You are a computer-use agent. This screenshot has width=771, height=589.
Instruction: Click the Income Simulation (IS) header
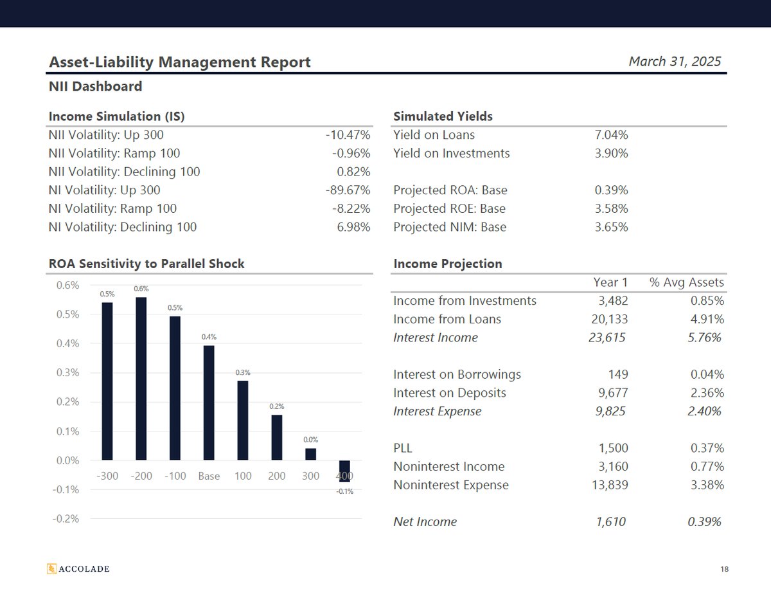tap(117, 116)
